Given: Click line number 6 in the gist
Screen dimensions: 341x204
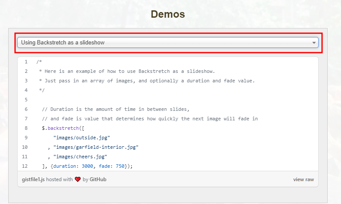Looking at the screenshot, I should tap(26, 109).
